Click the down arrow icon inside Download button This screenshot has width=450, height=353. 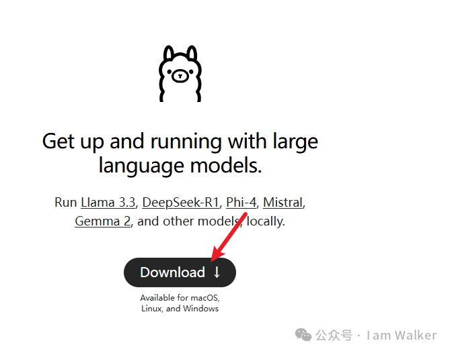(x=217, y=272)
